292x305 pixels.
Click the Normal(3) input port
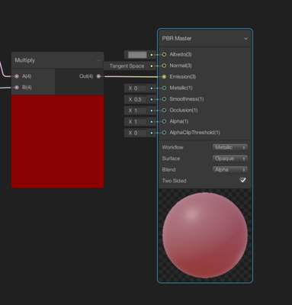pyautogui.click(x=164, y=66)
